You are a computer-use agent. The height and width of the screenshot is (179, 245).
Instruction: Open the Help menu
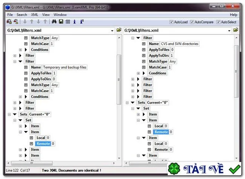click(234, 15)
